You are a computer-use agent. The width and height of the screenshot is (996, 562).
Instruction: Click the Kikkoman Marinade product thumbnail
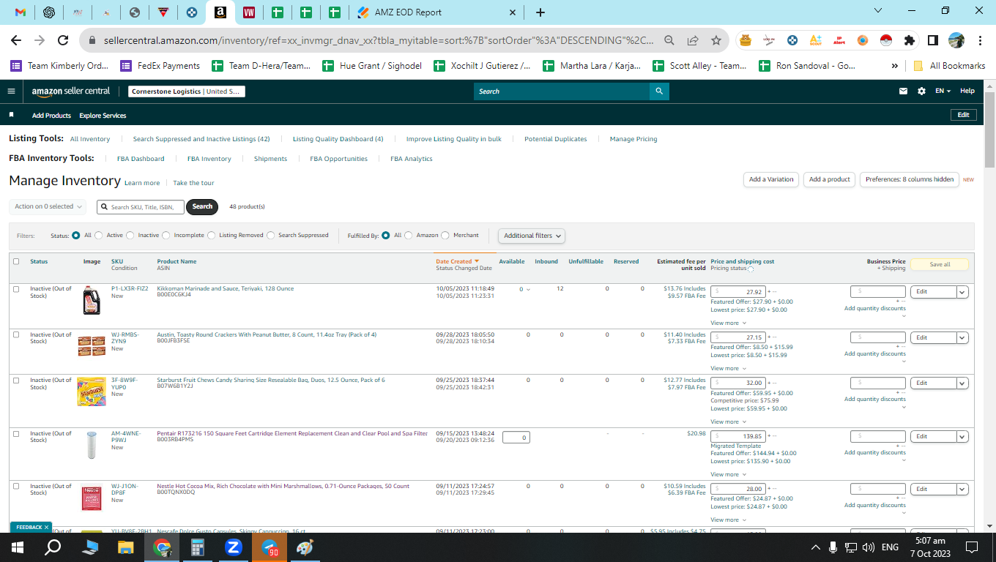[x=91, y=300]
